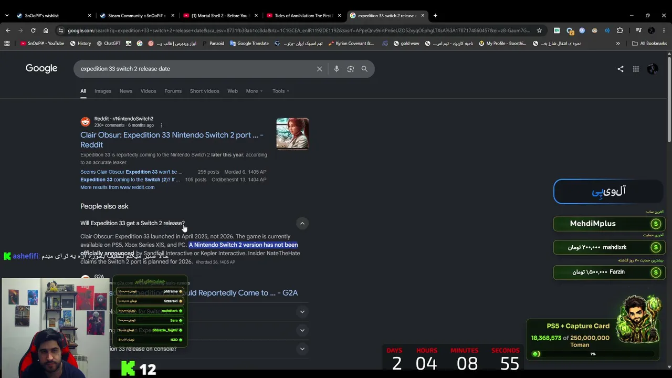Open the Google Translate bookmark
This screenshot has width=672, height=378.
coord(249,44)
